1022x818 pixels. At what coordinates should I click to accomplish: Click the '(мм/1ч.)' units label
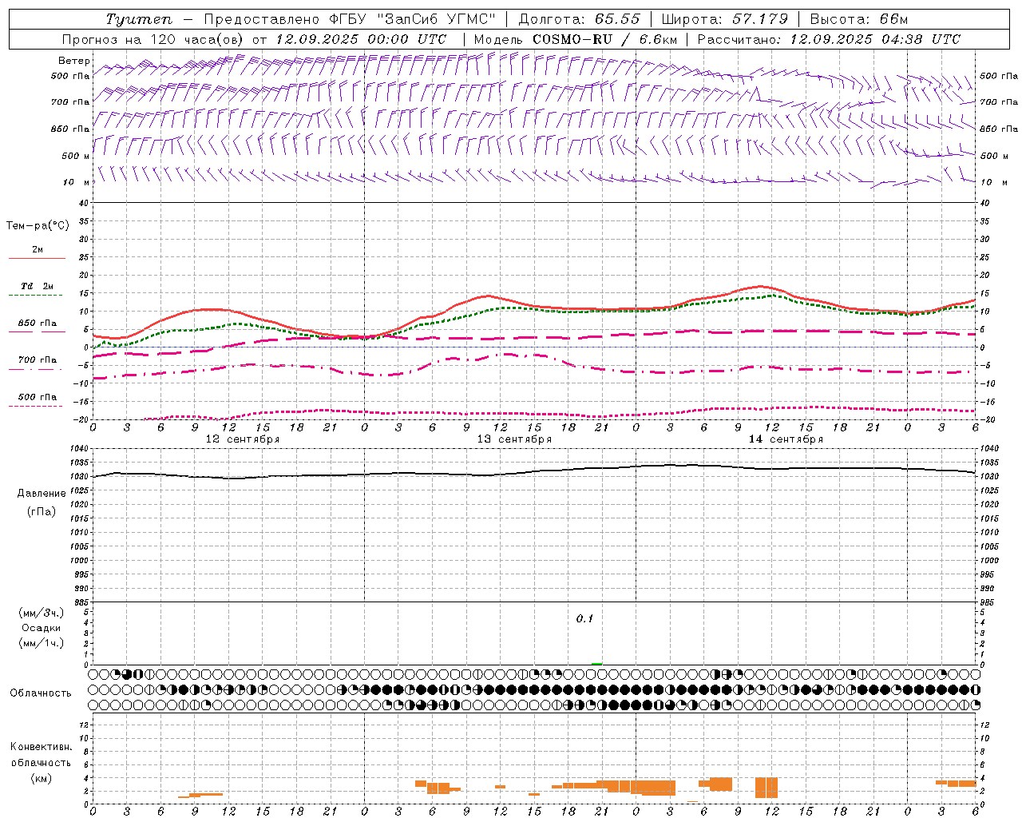point(42,643)
